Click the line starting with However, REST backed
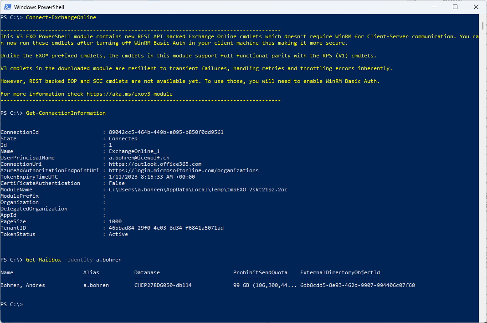Screen dimensions: 487x323 190,81
